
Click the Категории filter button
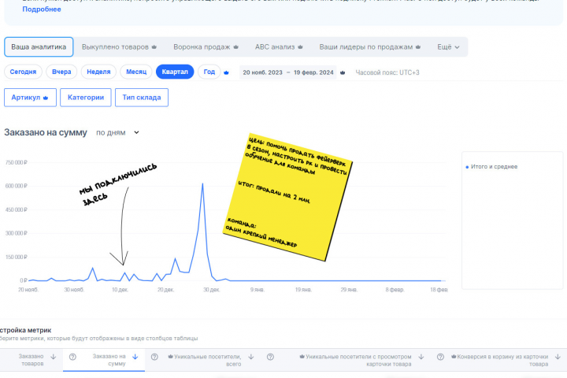click(x=86, y=98)
